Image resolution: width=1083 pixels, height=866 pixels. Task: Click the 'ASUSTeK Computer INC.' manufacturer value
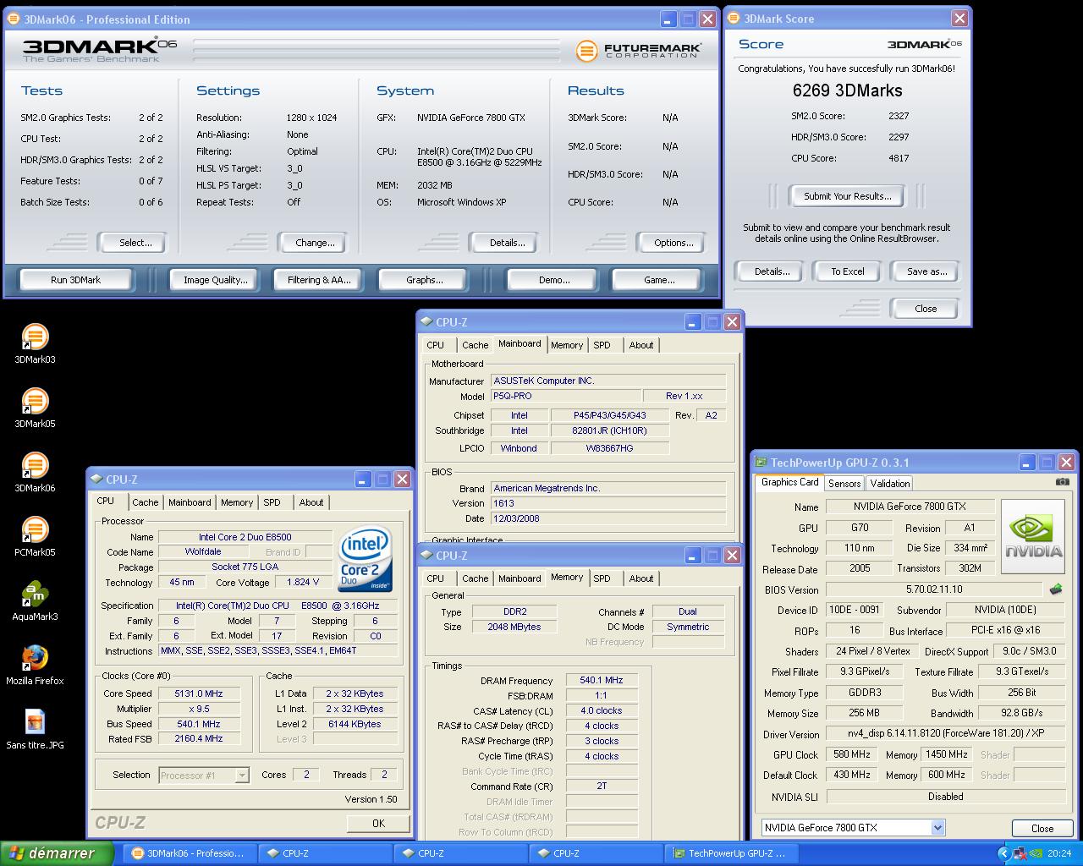[x=608, y=381]
